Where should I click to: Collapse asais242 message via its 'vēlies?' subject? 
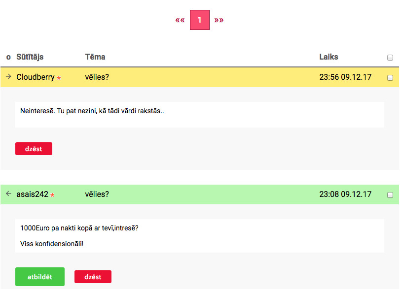97,194
